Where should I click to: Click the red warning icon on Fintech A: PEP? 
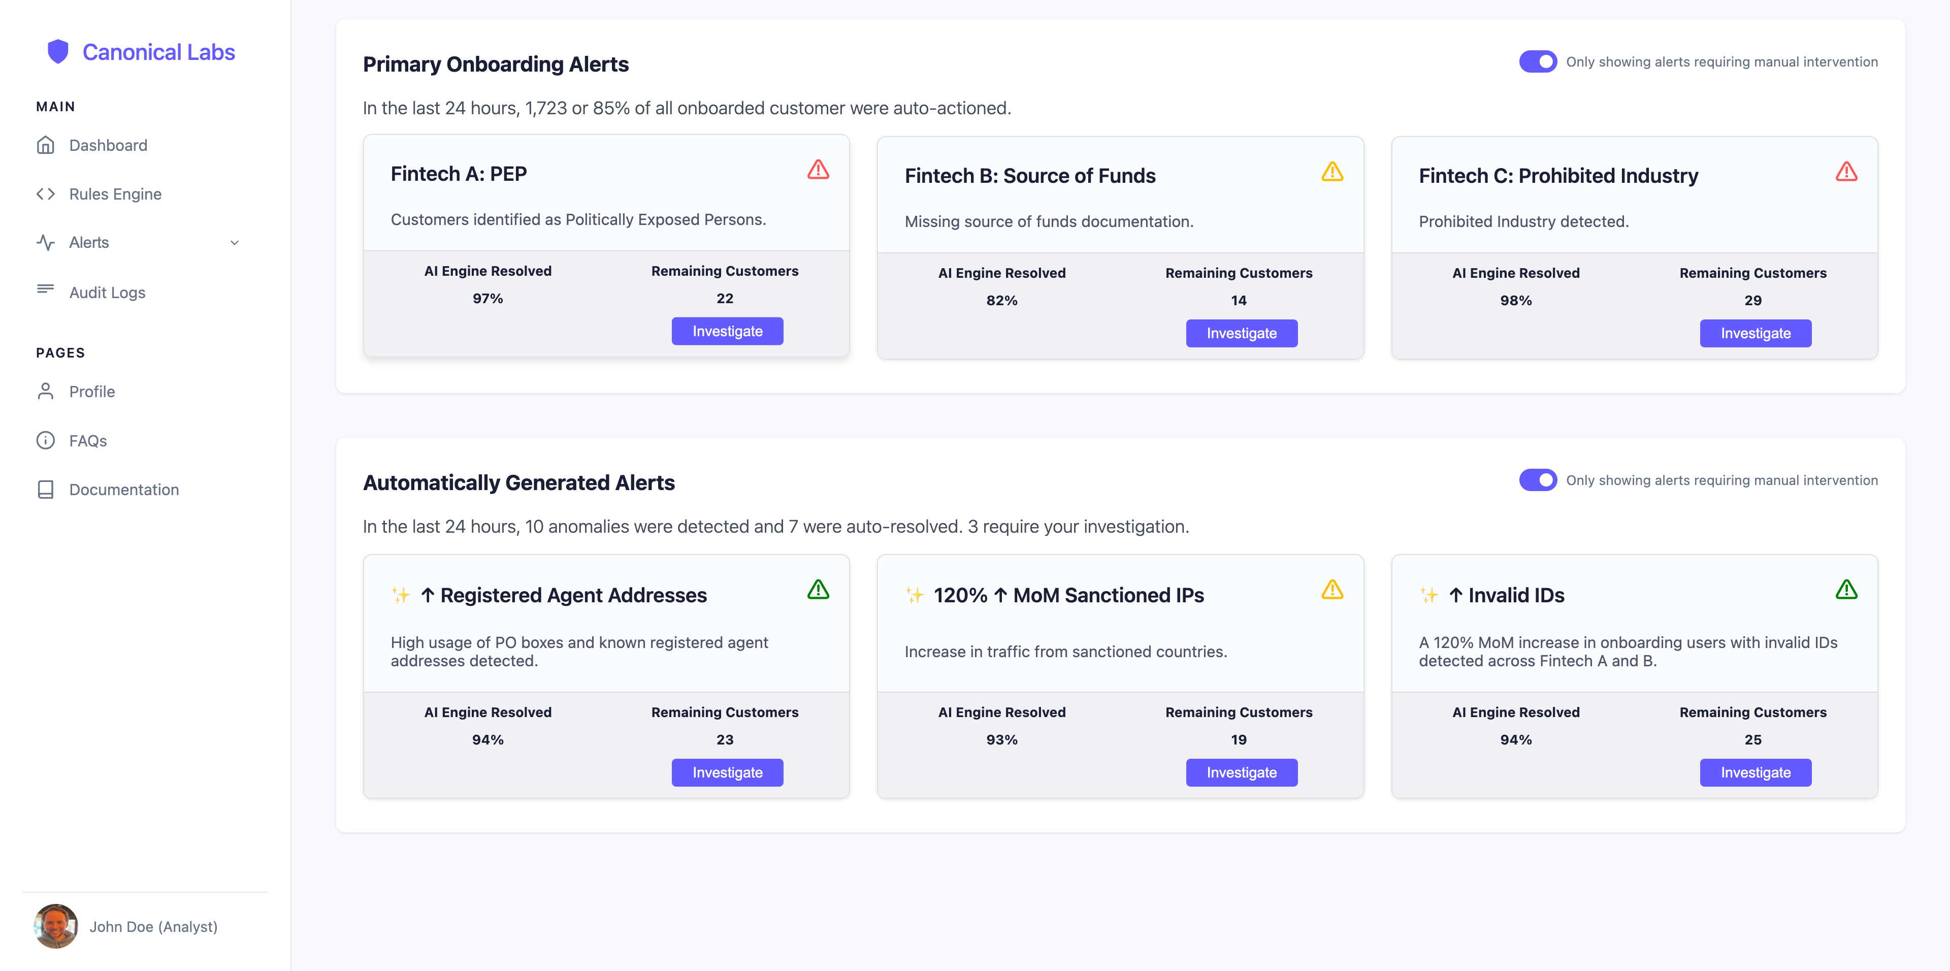(x=818, y=170)
